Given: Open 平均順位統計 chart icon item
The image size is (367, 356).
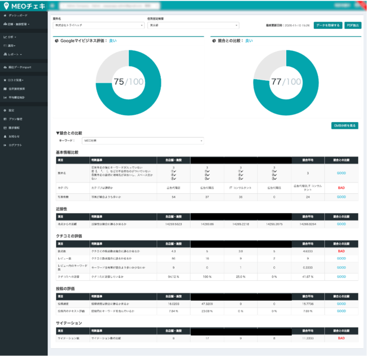Looking at the screenshot, I should [5, 97].
